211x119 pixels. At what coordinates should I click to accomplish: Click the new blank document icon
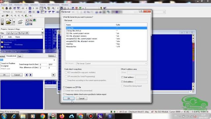pos(2,20)
